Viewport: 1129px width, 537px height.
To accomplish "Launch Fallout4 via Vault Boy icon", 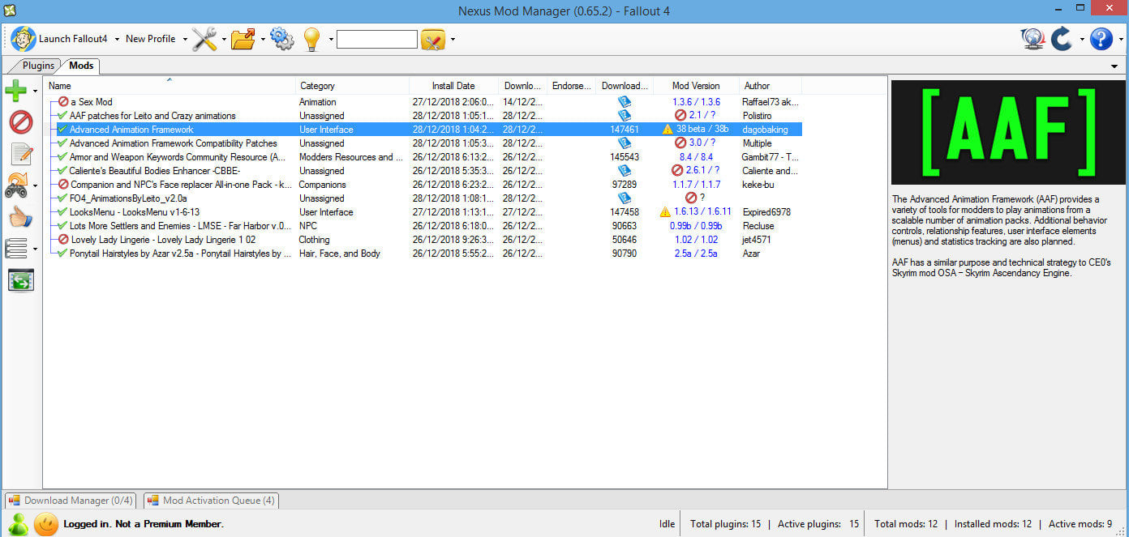I will click(x=24, y=39).
